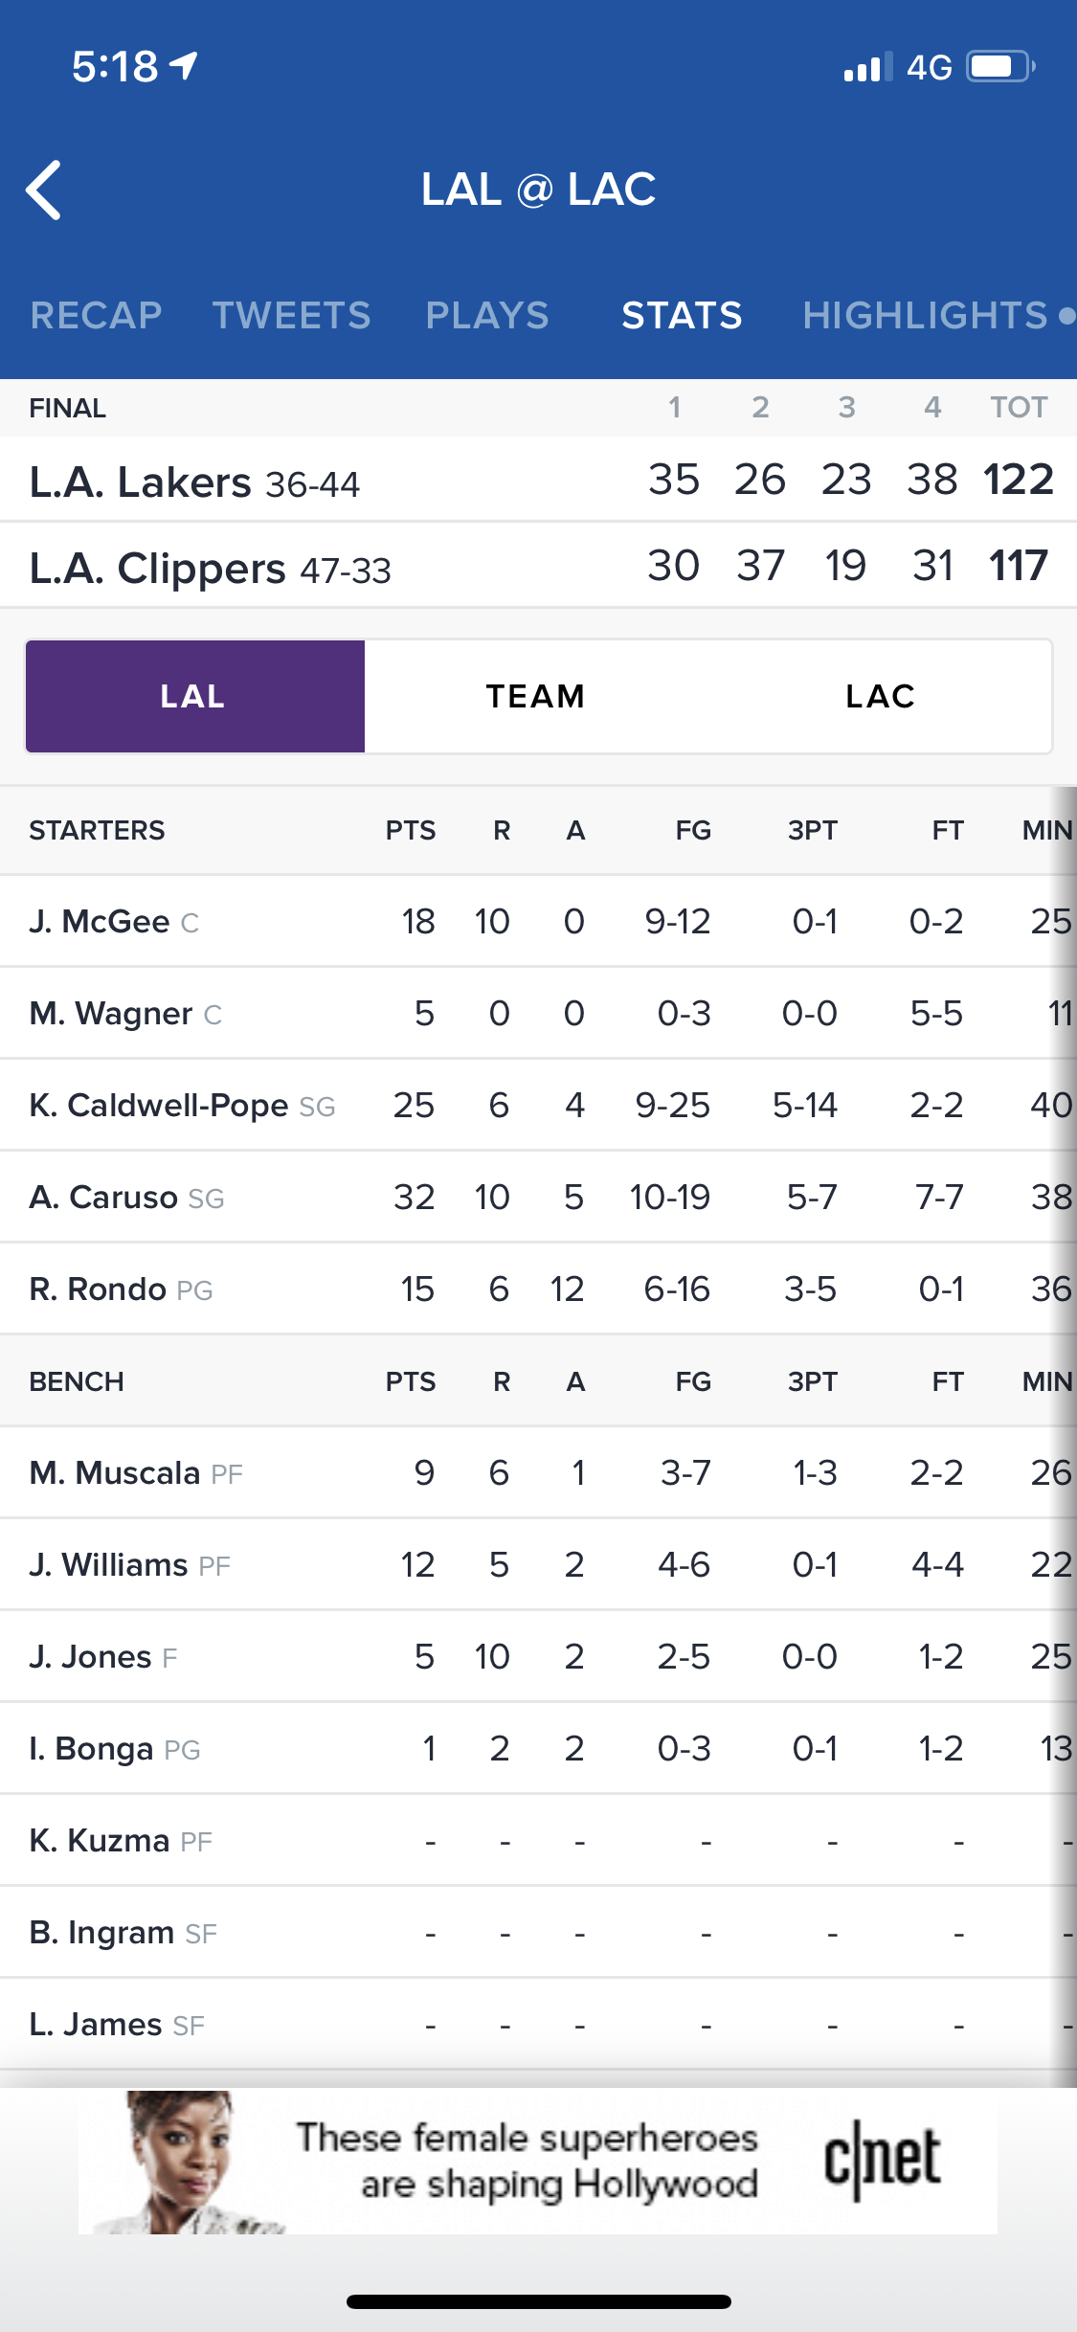Open the L.A. Clippers team row
This screenshot has height=2332, width=1077.
pyautogui.click(x=211, y=568)
